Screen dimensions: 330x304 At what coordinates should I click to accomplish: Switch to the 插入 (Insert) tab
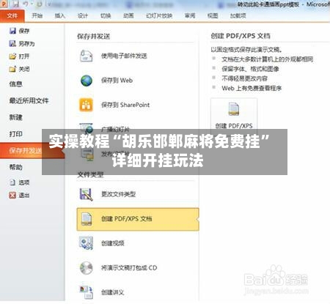tap(60, 15)
